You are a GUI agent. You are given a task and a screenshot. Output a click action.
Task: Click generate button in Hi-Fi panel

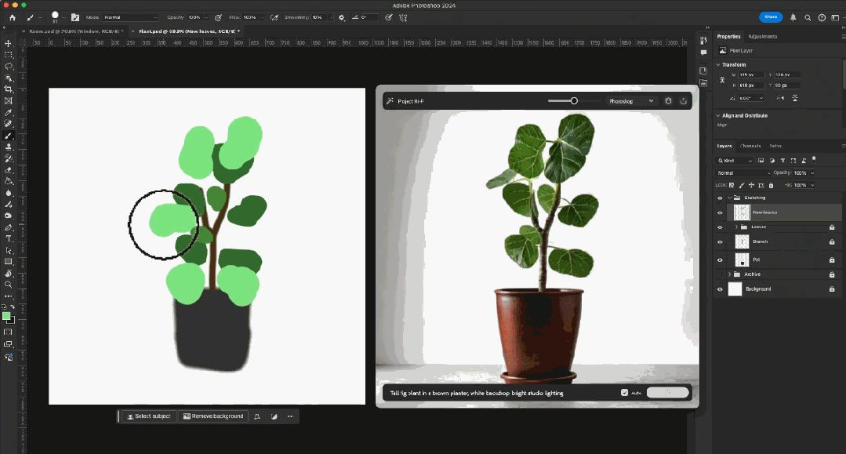(667, 393)
